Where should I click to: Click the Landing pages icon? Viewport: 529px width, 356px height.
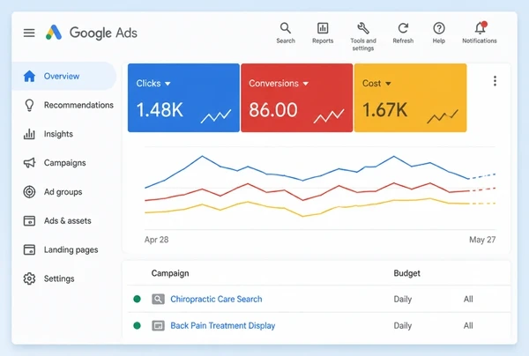coord(29,249)
